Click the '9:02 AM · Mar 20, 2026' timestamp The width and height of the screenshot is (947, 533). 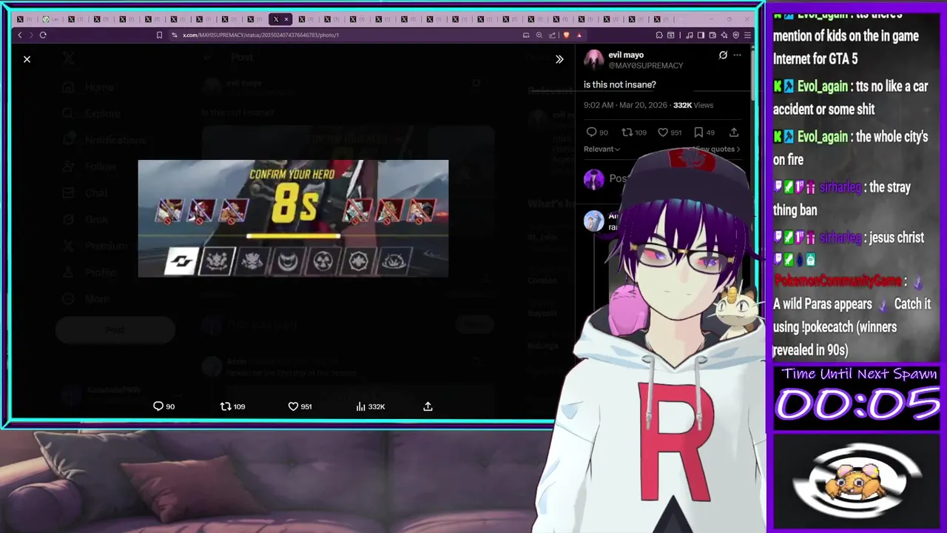point(625,105)
